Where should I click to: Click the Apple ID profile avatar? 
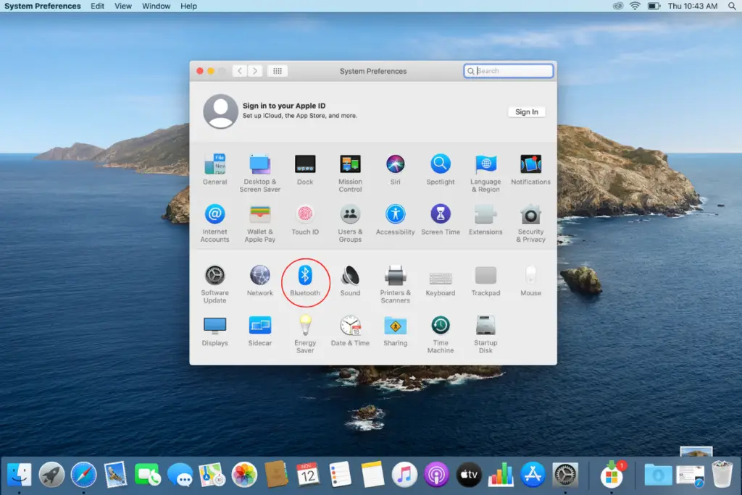coord(220,111)
